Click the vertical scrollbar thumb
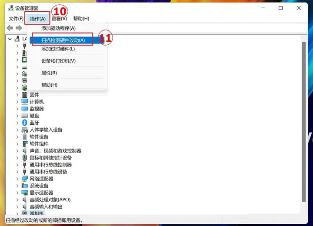 [303, 122]
